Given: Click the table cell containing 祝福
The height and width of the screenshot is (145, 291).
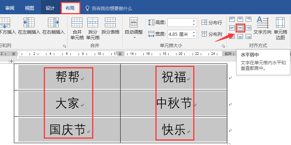Looking at the screenshot, I should pos(174,77).
